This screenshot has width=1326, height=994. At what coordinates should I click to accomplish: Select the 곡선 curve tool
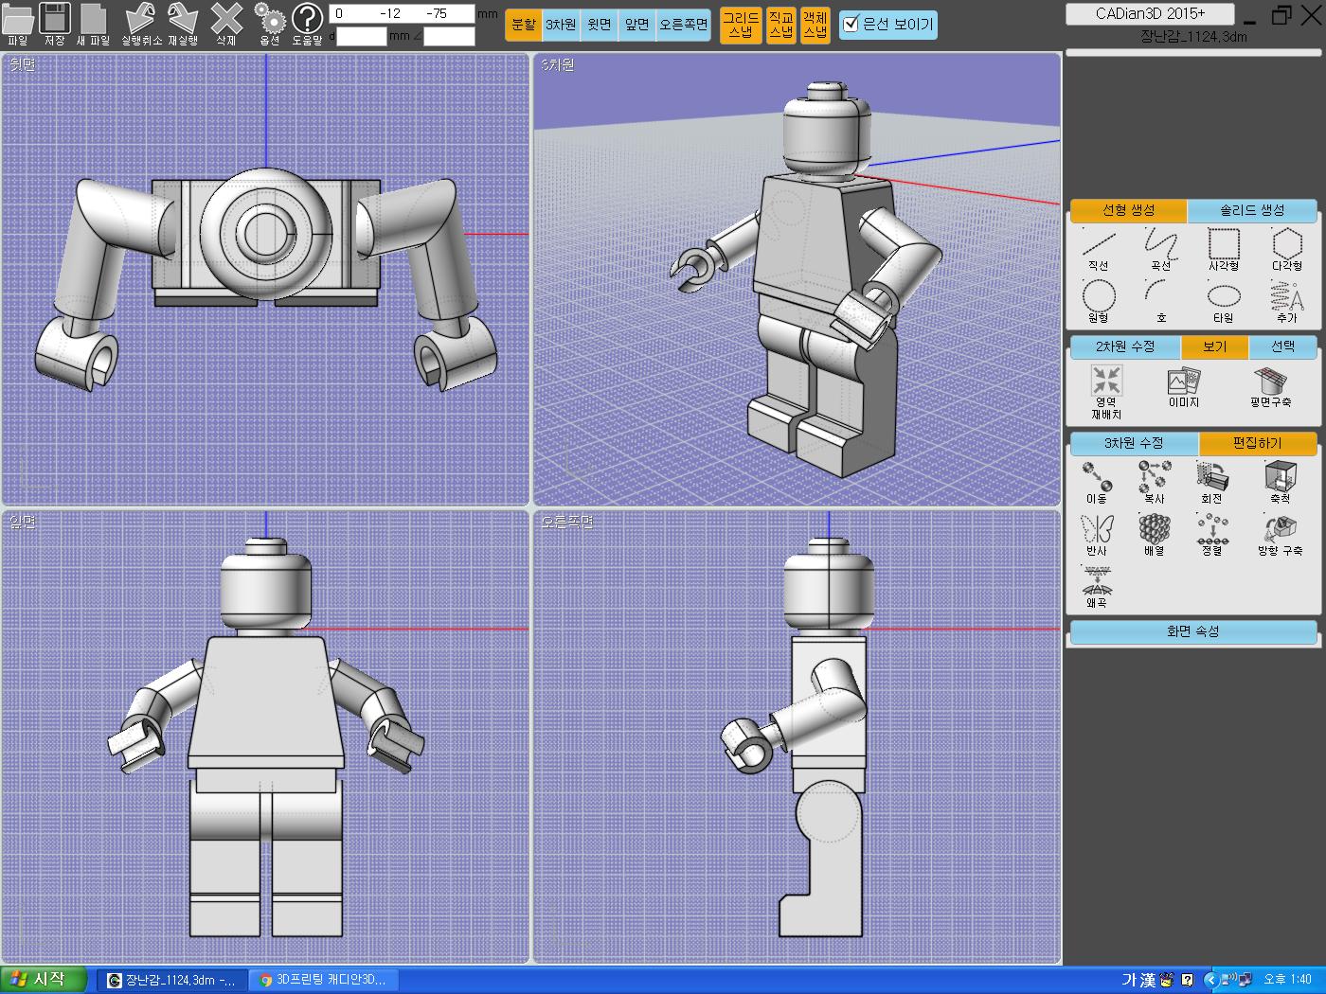pyautogui.click(x=1161, y=249)
